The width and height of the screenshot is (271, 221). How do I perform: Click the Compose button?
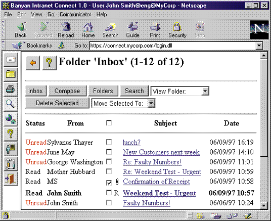[67, 91]
